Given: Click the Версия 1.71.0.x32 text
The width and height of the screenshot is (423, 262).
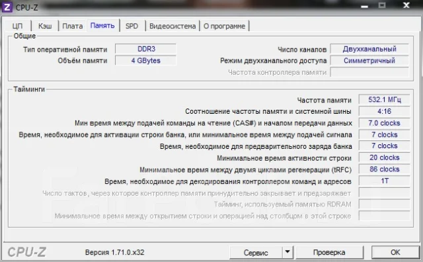Looking at the screenshot, I should pos(114,252).
